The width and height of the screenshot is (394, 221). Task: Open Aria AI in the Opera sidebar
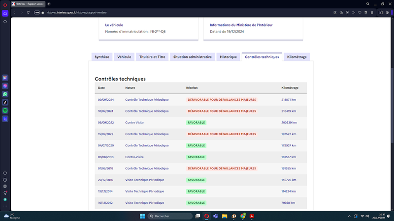pyautogui.click(x=5, y=78)
